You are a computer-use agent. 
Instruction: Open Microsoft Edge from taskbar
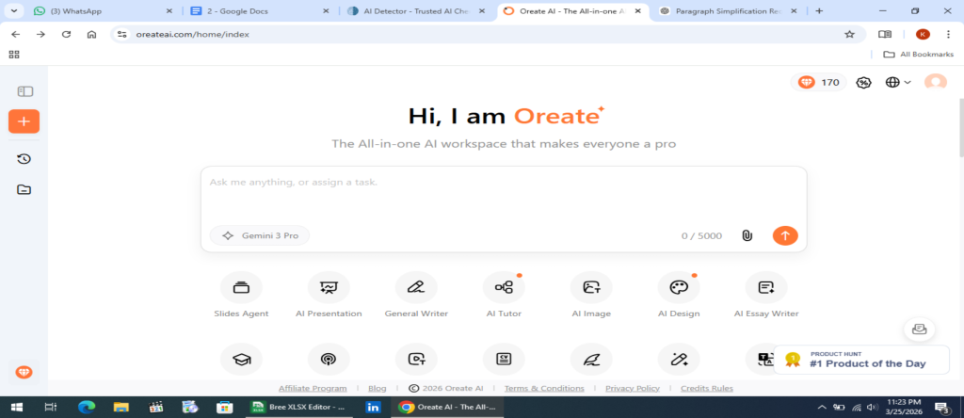pos(87,407)
